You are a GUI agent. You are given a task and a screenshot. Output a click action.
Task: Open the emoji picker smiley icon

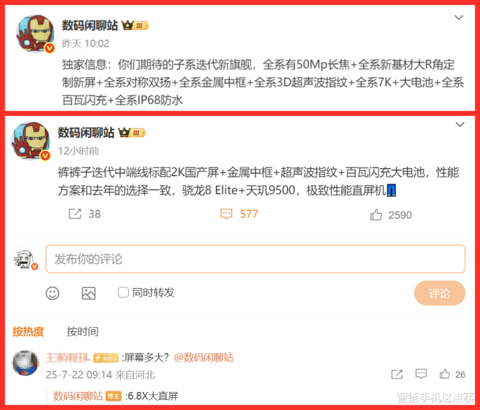pos(52,293)
